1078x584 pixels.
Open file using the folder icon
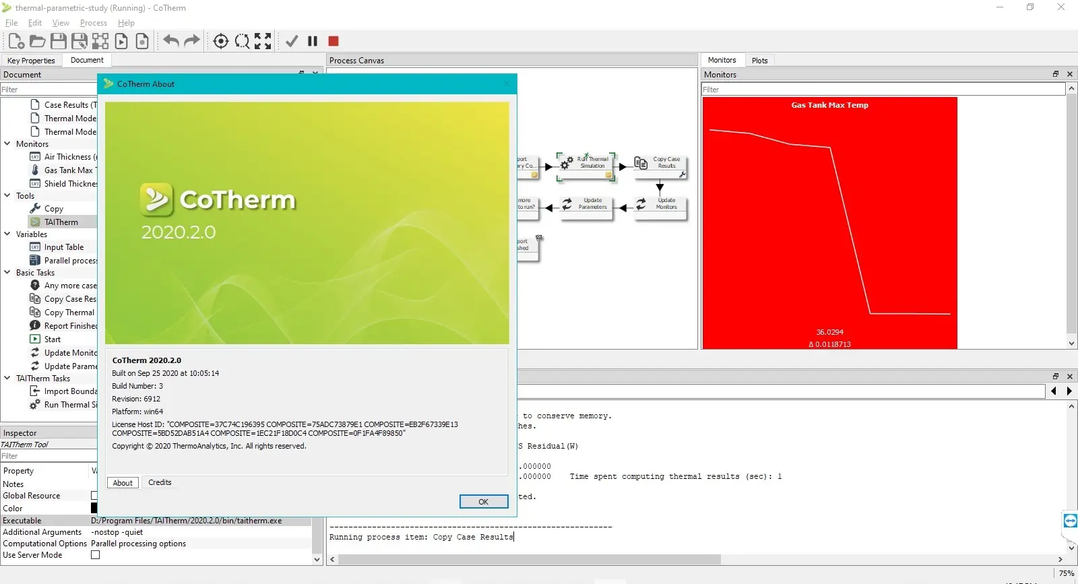pos(38,41)
